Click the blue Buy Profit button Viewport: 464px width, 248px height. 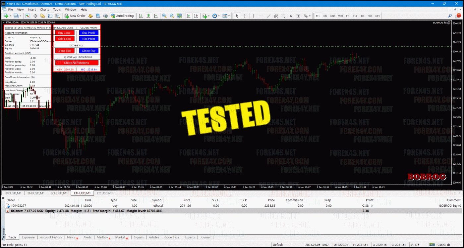tap(88, 33)
